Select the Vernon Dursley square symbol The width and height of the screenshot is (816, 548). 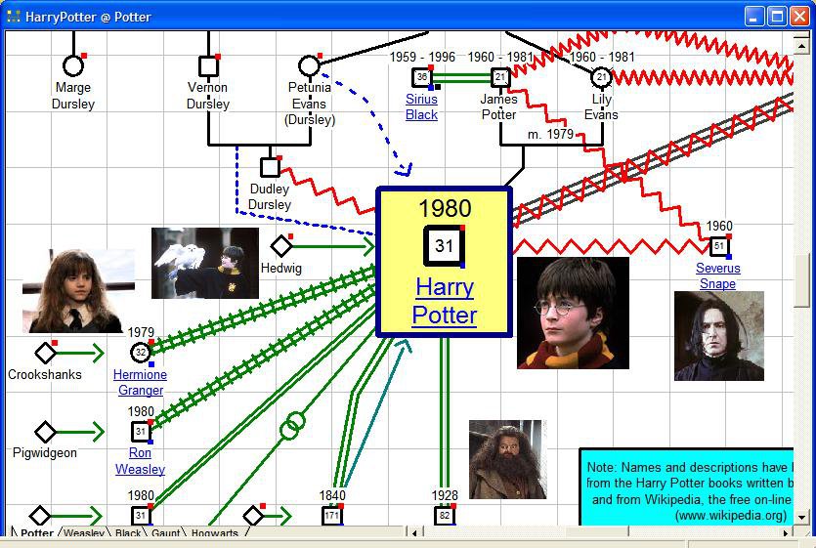coord(209,66)
